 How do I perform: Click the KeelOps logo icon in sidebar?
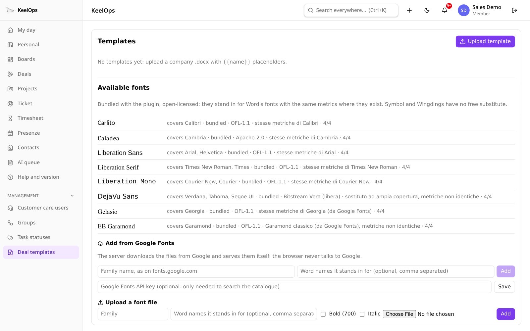pyautogui.click(x=11, y=10)
